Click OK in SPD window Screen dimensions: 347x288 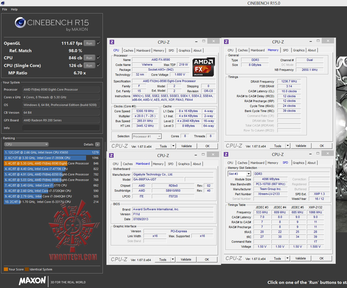[x=322, y=258]
